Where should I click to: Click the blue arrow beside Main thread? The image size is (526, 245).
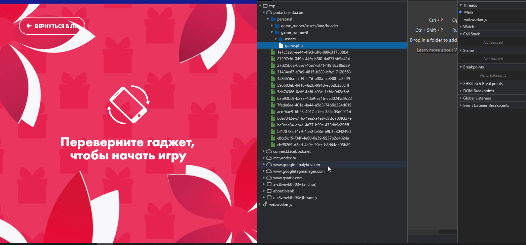[x=461, y=12]
